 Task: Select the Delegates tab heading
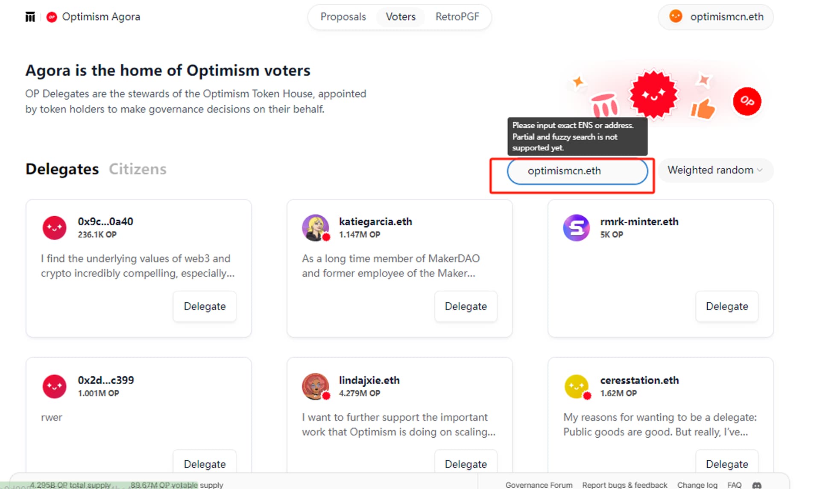point(62,169)
